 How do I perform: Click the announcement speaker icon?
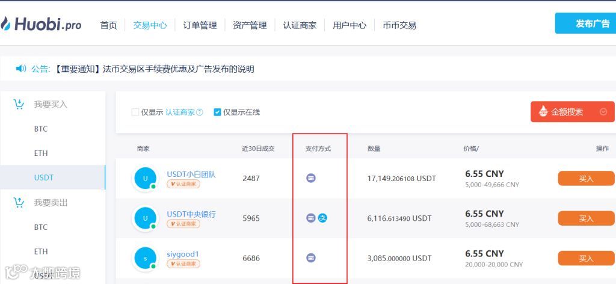[21, 69]
